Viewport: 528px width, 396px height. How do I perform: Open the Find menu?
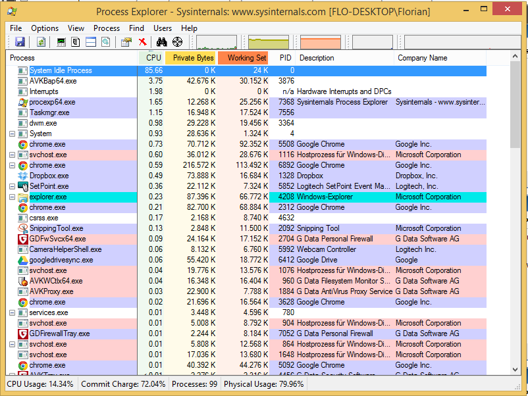tap(136, 28)
